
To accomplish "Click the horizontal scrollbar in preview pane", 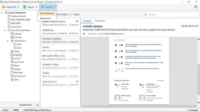I will 139,106.
